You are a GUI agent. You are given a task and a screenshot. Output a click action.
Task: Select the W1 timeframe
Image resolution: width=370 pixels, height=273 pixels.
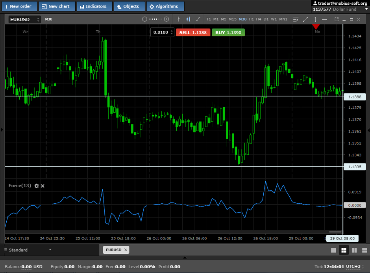point(274,19)
